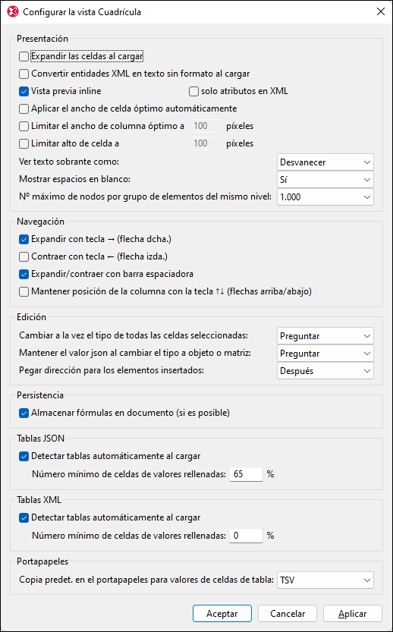This screenshot has width=393, height=632.
Task: Click the Aplicar button
Action: click(x=353, y=614)
